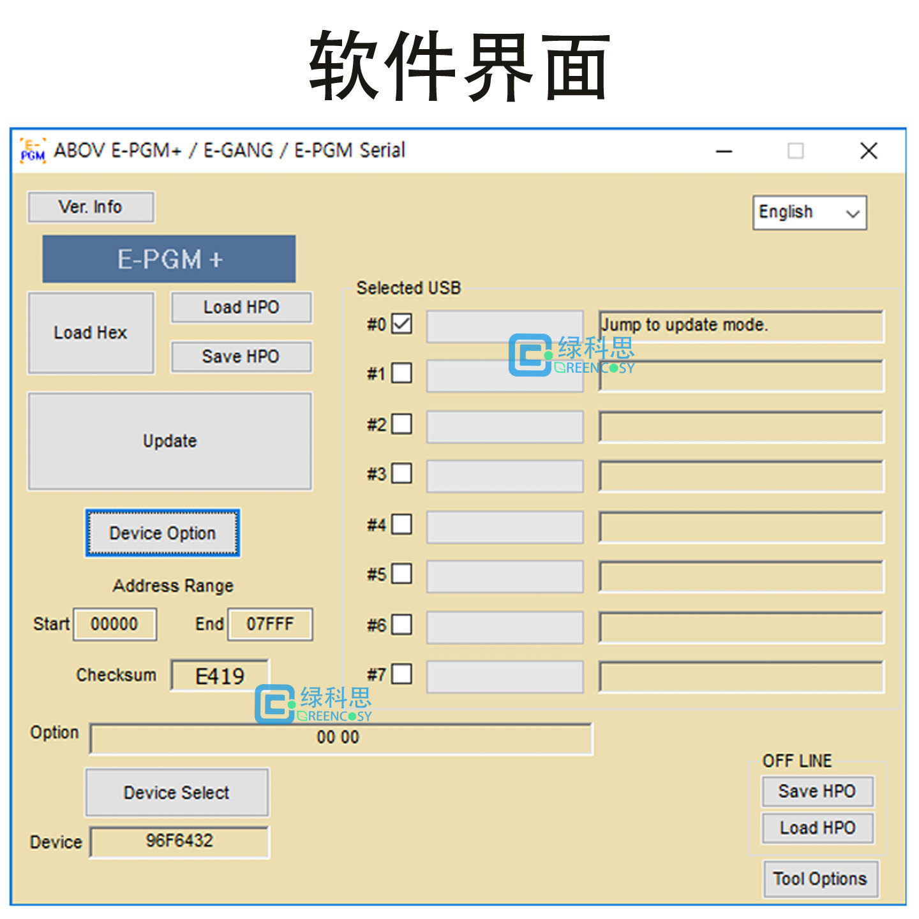Viewport: 919px width, 919px height.
Task: Open a file with Load Hex
Action: coord(91,333)
